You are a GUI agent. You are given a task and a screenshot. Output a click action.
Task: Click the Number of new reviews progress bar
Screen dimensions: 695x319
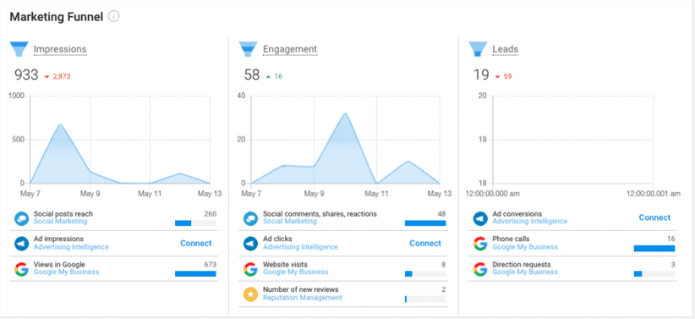(425, 300)
